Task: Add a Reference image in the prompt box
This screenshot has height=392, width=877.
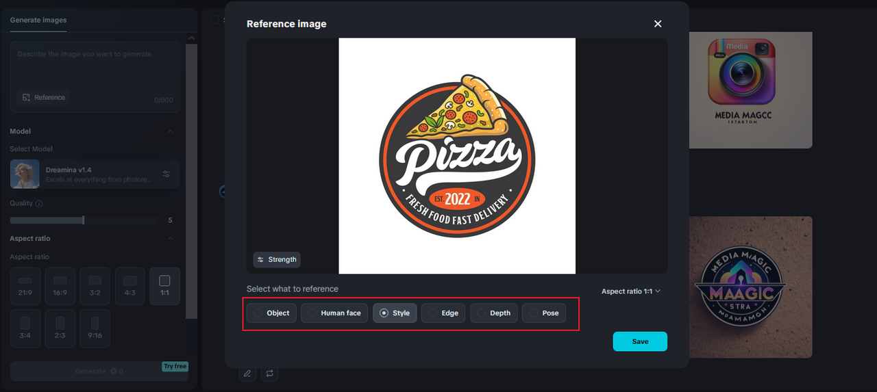Action: (x=44, y=97)
